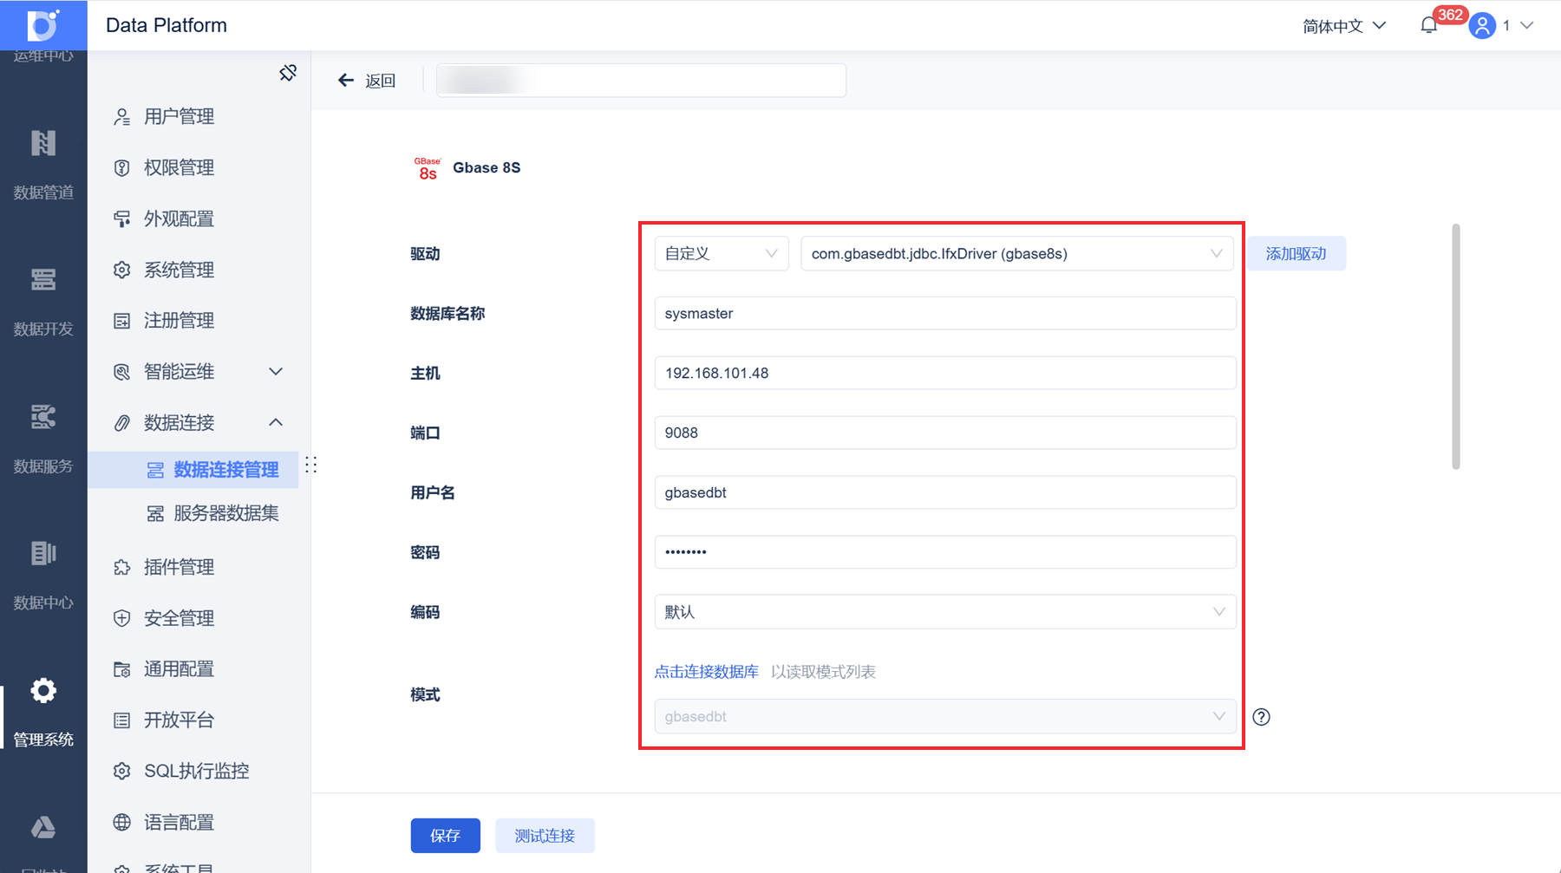
Task: Expand the 智能运维 submenu chevron
Action: click(x=276, y=372)
